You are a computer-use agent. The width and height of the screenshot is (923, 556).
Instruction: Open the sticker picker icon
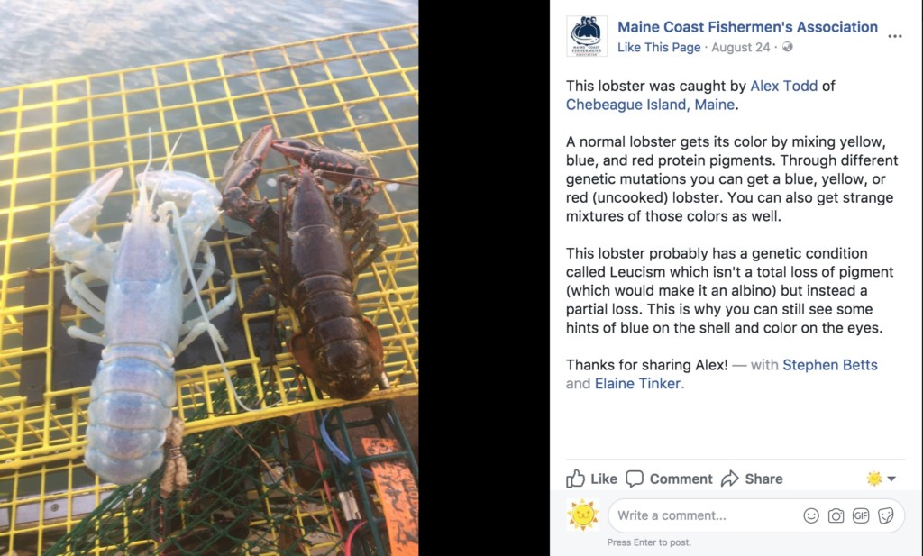(x=885, y=516)
